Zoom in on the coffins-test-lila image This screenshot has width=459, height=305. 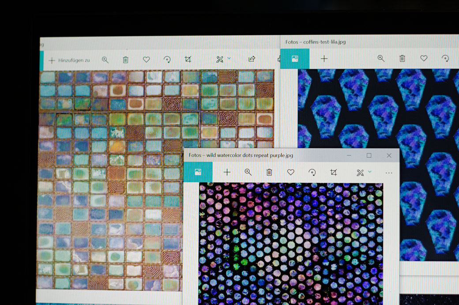[381, 59]
